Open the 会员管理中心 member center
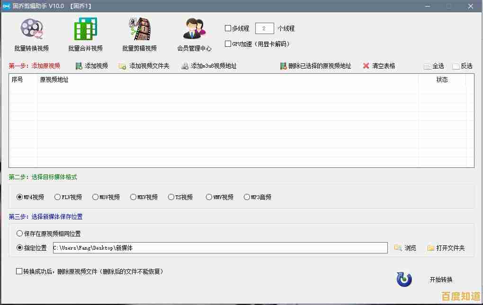The image size is (483, 305). click(x=194, y=33)
